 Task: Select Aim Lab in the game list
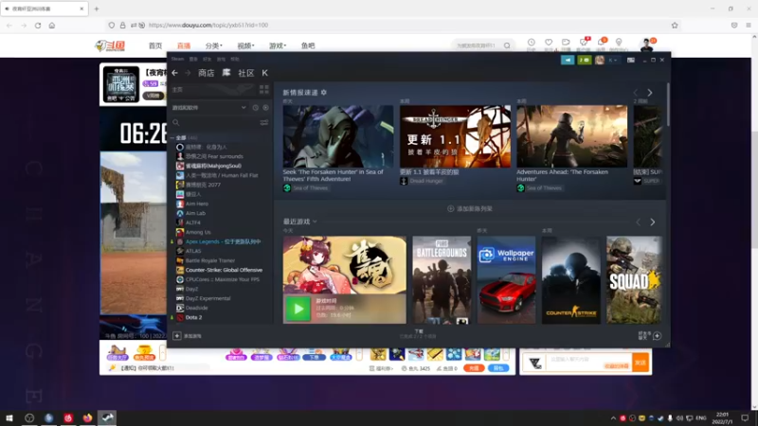(191, 213)
